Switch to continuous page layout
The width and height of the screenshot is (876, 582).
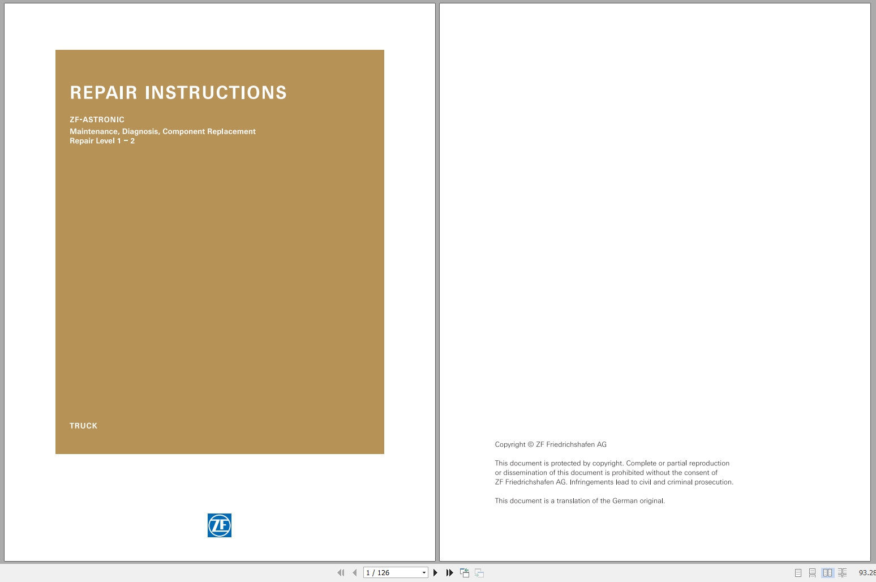(x=812, y=573)
